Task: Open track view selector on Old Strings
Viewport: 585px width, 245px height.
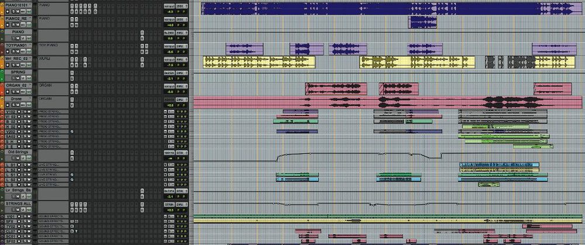Action: coord(23,158)
